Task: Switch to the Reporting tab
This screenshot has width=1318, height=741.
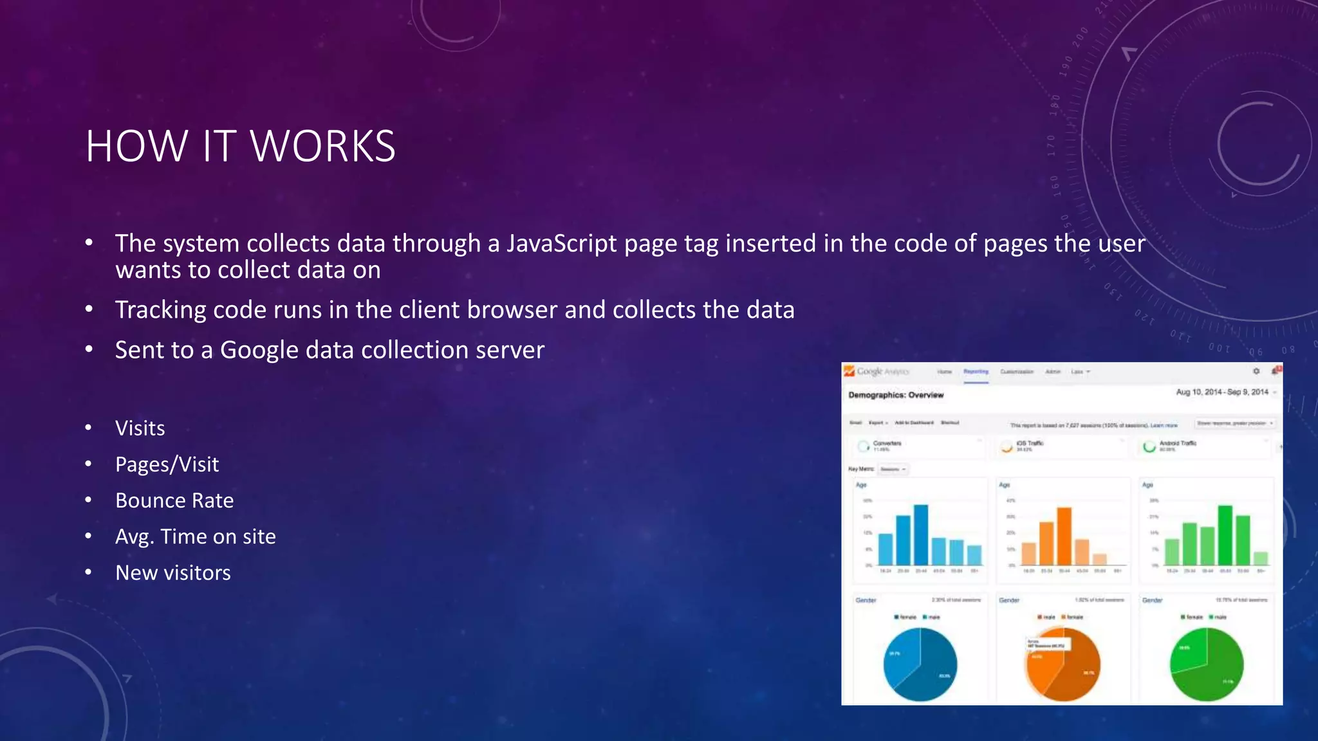Action: tap(976, 372)
